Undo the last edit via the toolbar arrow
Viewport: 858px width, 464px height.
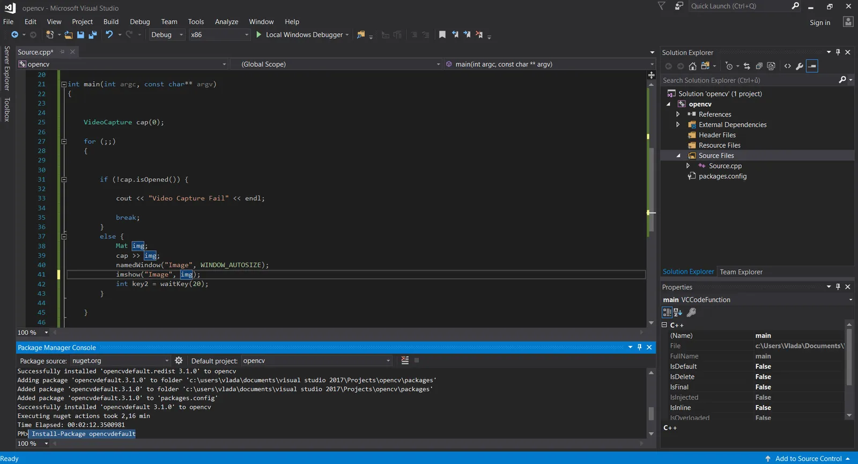pos(109,34)
